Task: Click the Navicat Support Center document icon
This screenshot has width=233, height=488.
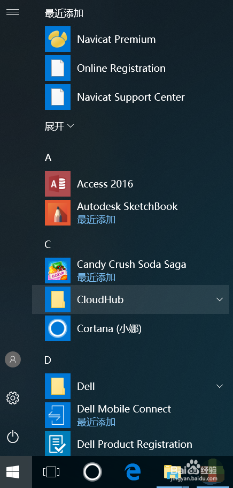Action: 58,97
